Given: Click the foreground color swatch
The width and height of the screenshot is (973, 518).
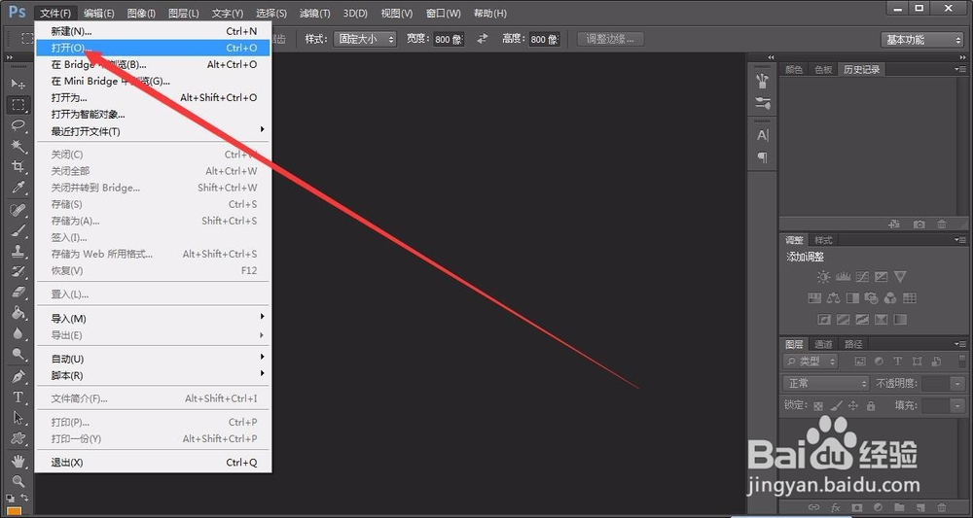Looking at the screenshot, I should tap(14, 512).
